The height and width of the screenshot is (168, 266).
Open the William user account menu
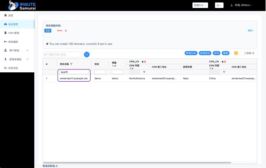(x=242, y=5)
